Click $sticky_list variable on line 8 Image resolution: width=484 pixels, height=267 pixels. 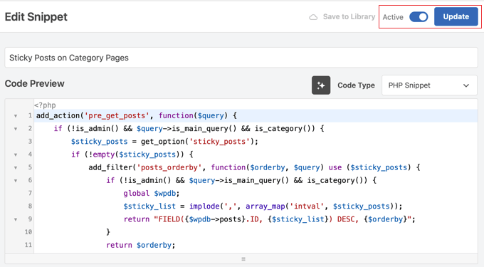tap(149, 206)
